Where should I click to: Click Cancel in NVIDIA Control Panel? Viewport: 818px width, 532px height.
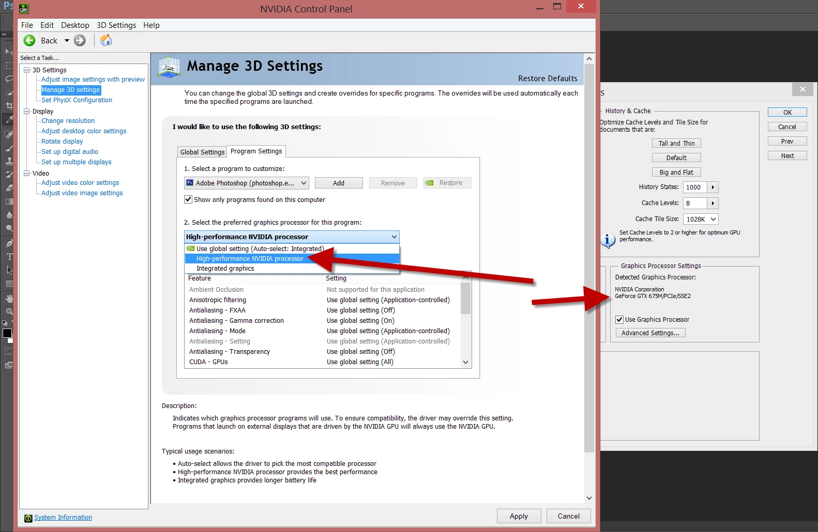point(569,516)
